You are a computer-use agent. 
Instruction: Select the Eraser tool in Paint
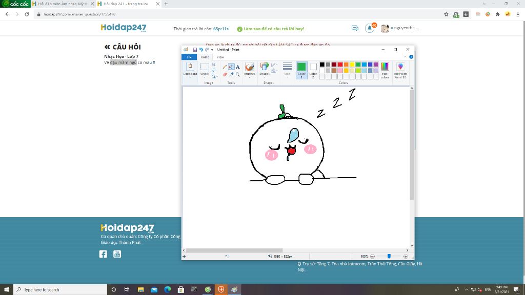point(225,74)
